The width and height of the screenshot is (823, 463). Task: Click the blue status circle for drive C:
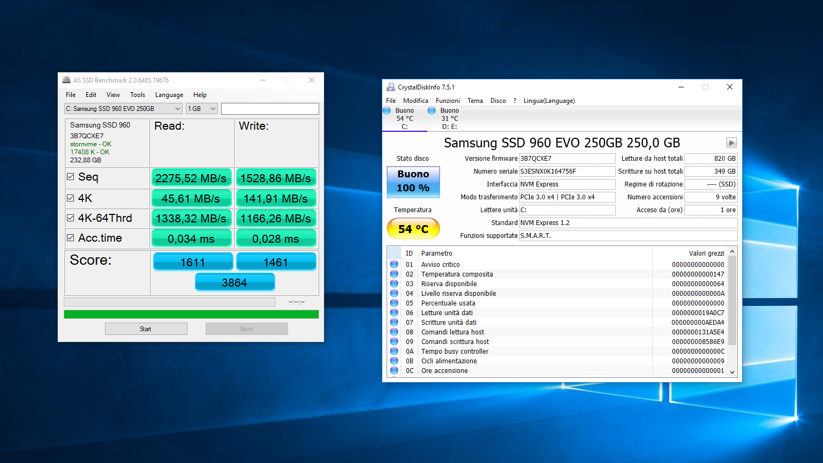(x=387, y=110)
